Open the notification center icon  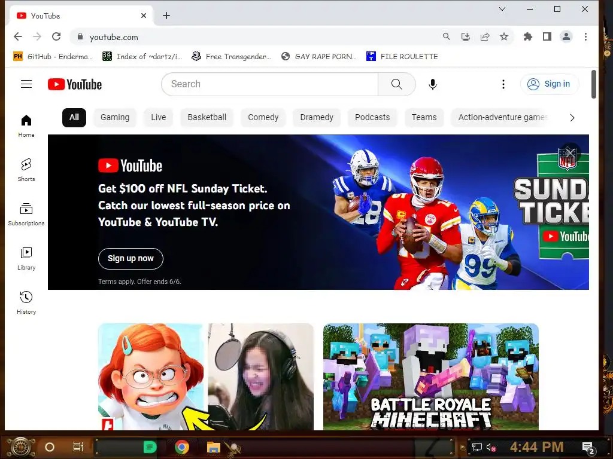click(588, 448)
